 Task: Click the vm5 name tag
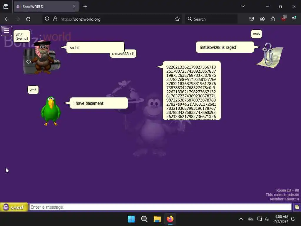click(x=33, y=90)
